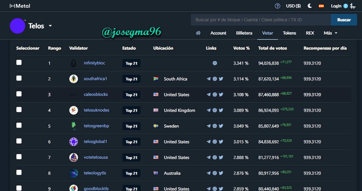Click the Votos % column header
The image size is (362, 191).
[241, 48]
